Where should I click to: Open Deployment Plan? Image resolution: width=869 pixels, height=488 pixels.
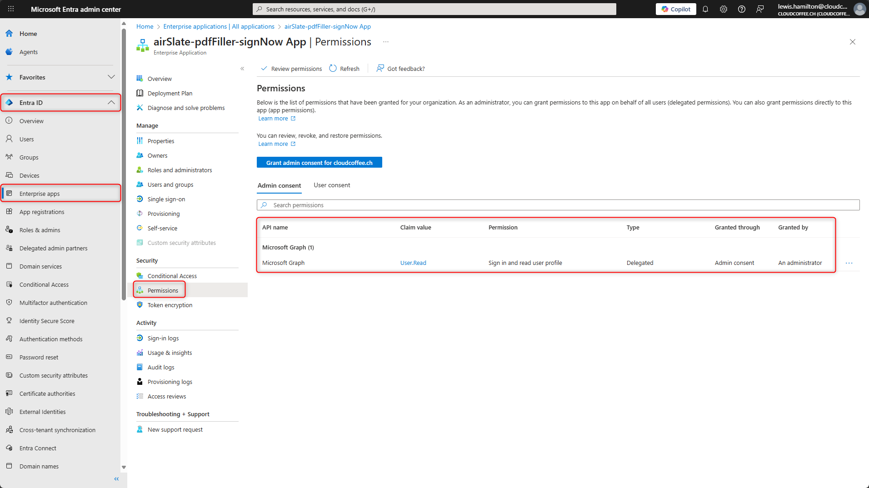(170, 93)
